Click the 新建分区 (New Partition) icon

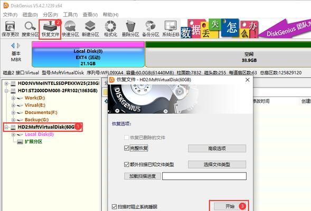90,28
